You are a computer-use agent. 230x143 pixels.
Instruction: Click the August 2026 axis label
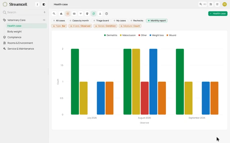(144, 118)
